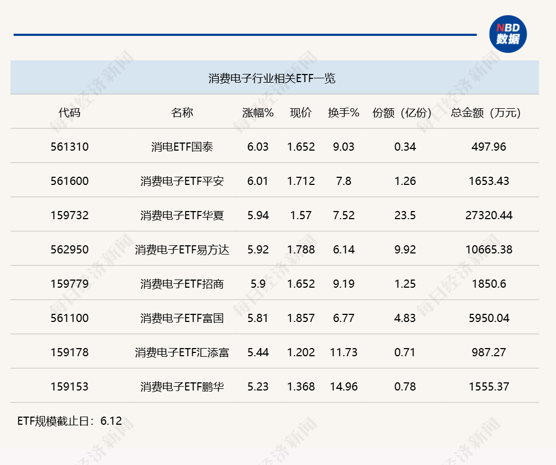Click the turnover value 9.03
This screenshot has width=556, height=465.
(343, 147)
